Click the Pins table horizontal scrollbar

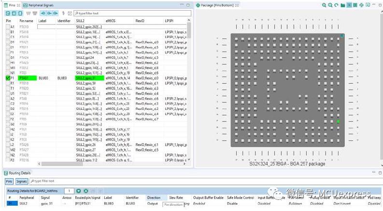(62, 164)
